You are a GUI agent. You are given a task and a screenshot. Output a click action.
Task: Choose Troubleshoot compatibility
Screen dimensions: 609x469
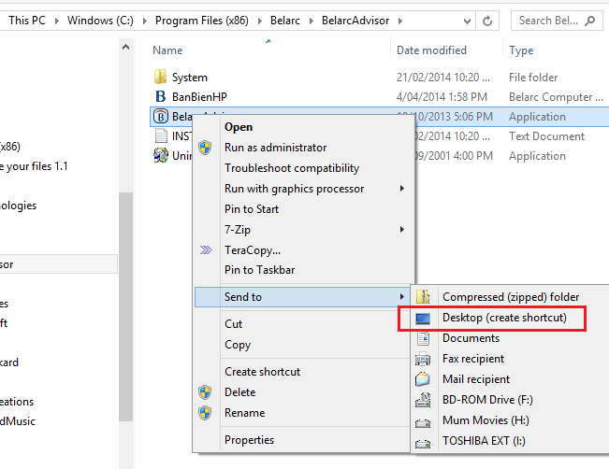pos(292,168)
